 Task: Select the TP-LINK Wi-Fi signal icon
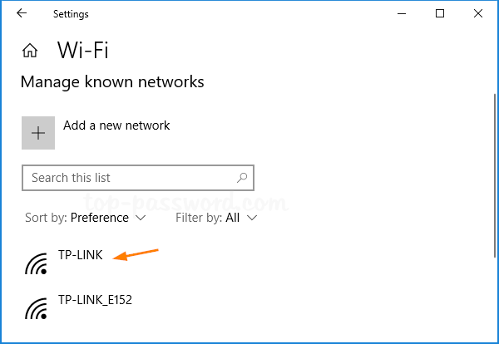point(37,263)
